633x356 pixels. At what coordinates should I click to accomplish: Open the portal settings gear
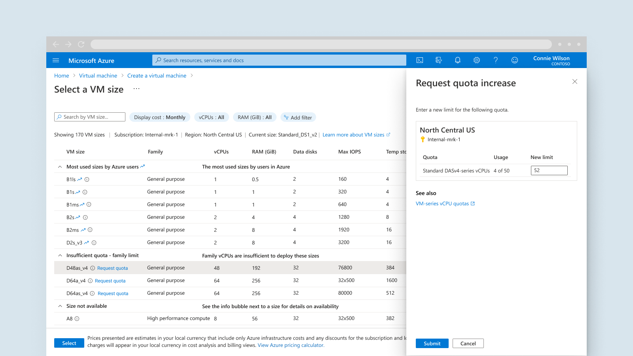point(477,60)
